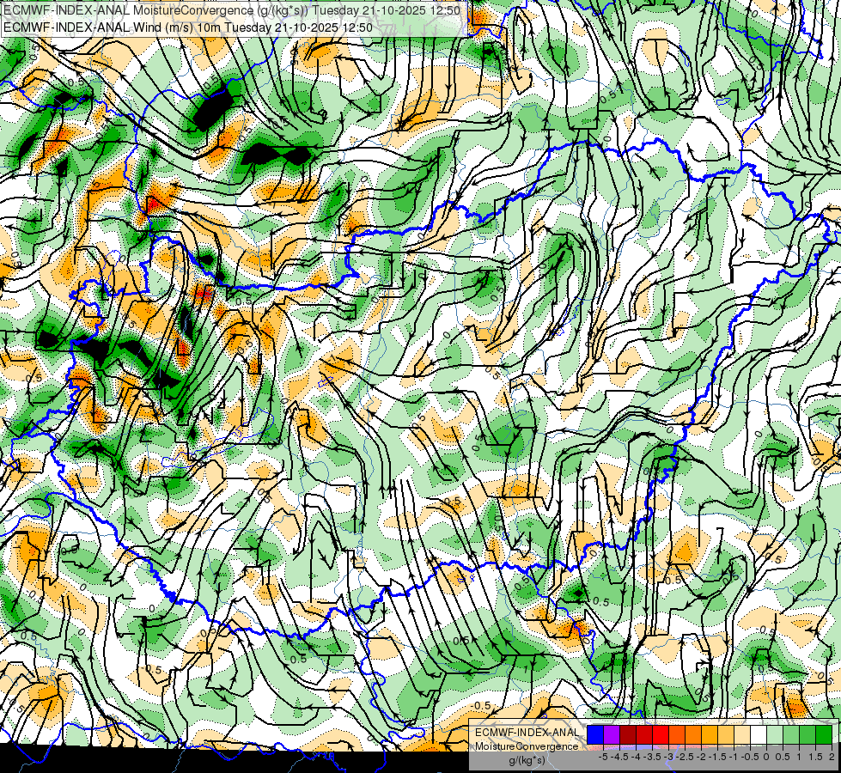The image size is (841, 773).
Task: Click the Wind (m/s) 10m title line
Action: (188, 27)
